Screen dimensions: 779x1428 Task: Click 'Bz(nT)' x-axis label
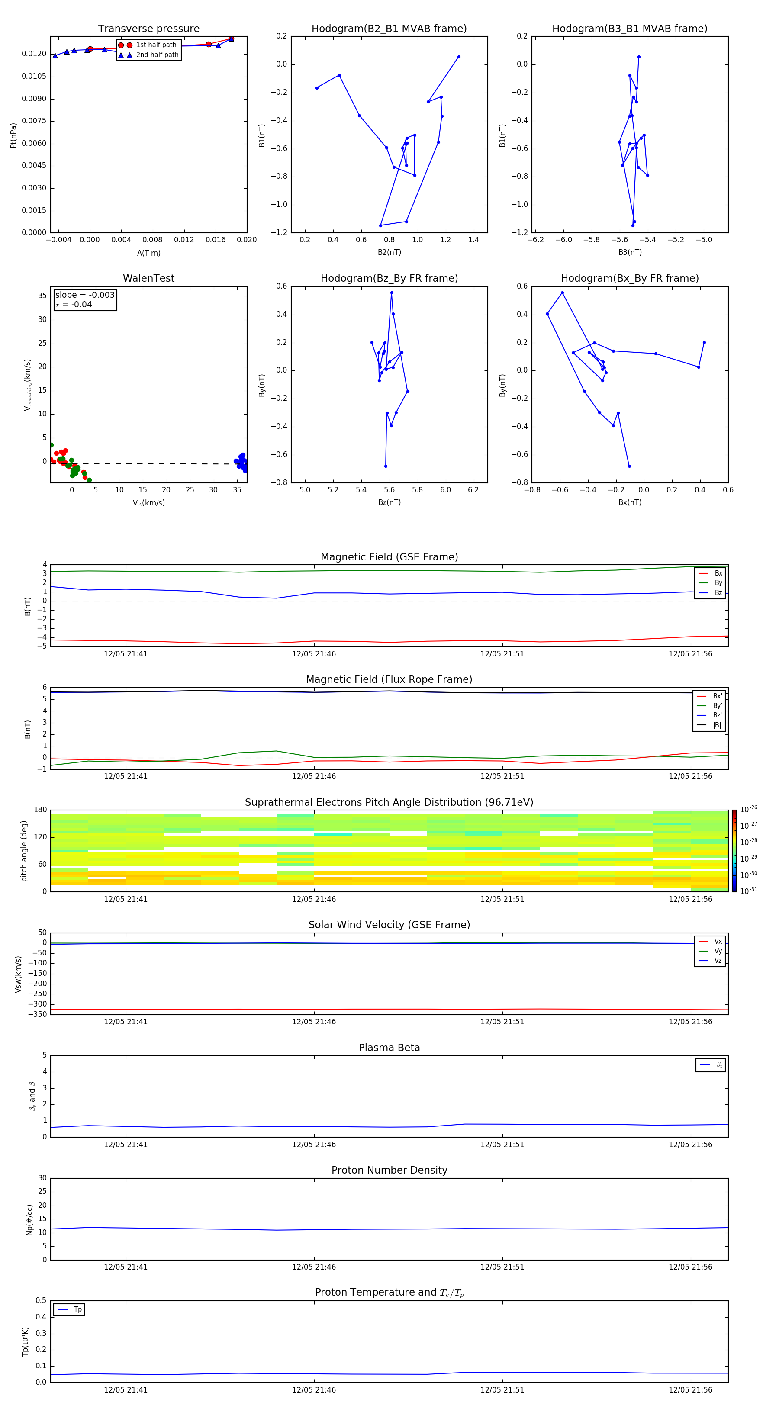coord(389,502)
